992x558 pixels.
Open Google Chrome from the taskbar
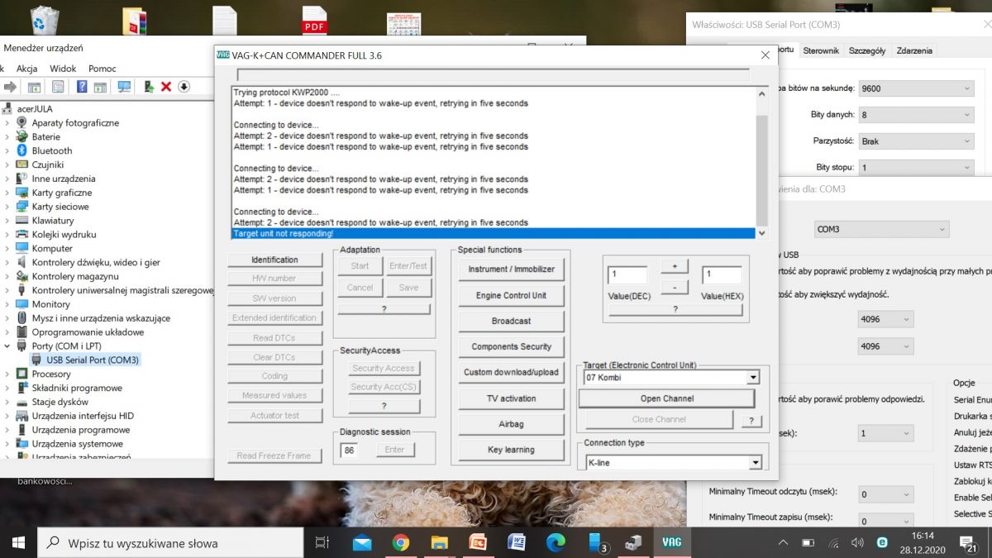point(401,542)
